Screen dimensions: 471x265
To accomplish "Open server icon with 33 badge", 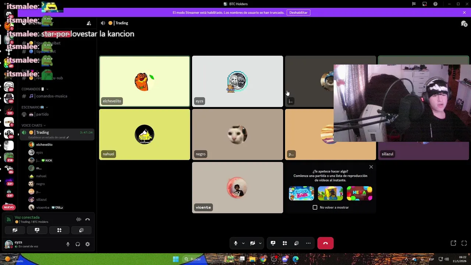I will 9,87.
